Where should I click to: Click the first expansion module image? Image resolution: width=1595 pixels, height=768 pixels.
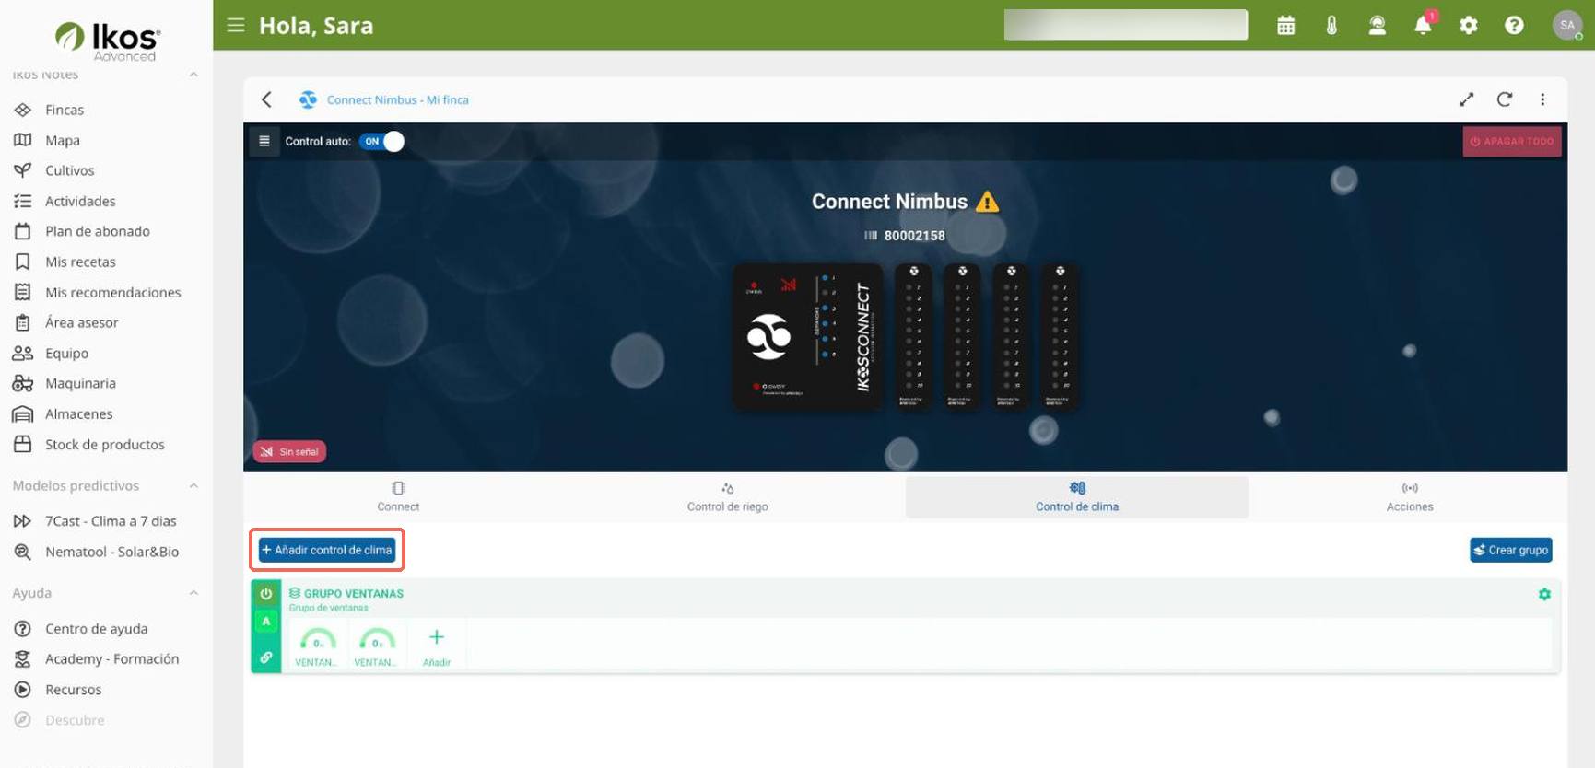tap(913, 337)
